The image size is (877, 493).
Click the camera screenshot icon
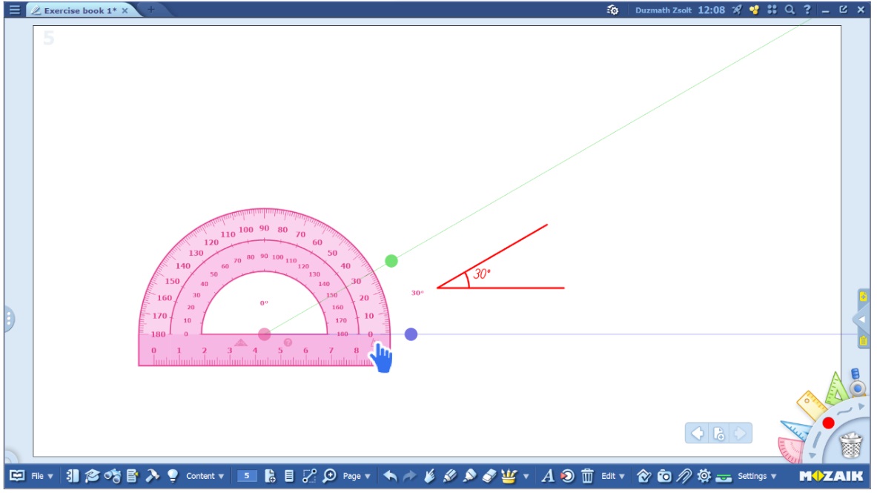coord(664,476)
